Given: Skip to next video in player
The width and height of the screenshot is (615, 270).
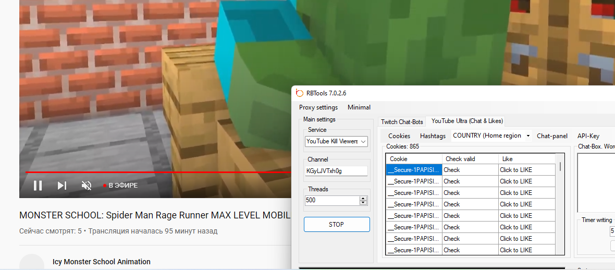Looking at the screenshot, I should pos(62,186).
